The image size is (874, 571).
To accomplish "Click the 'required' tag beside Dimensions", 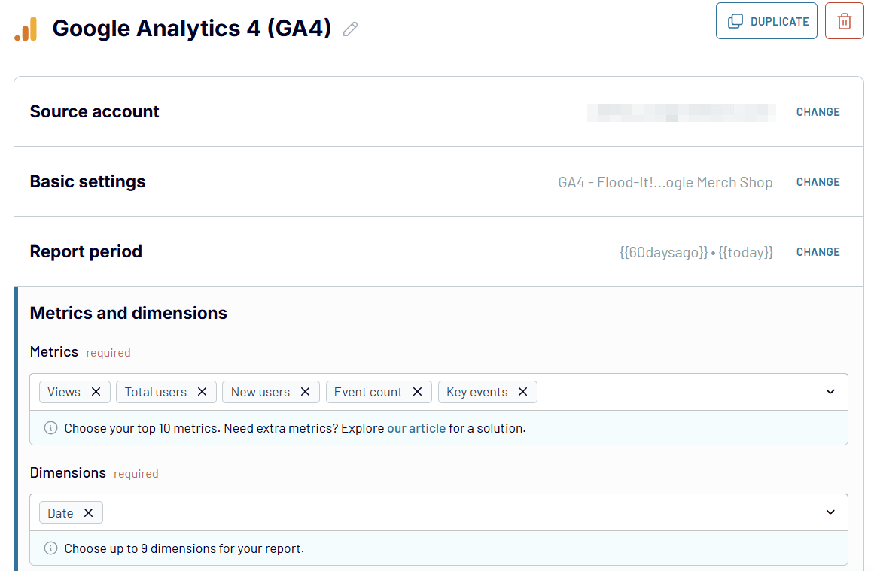I will coord(136,473).
